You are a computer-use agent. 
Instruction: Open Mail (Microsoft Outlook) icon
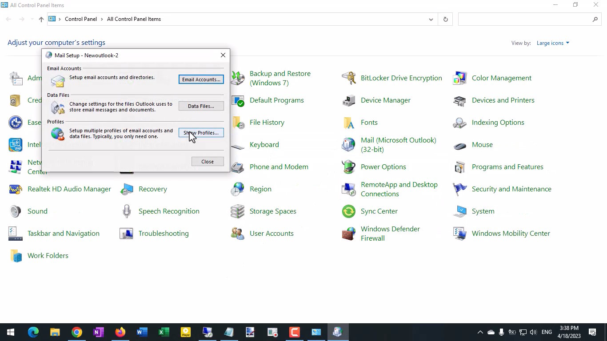[349, 145]
